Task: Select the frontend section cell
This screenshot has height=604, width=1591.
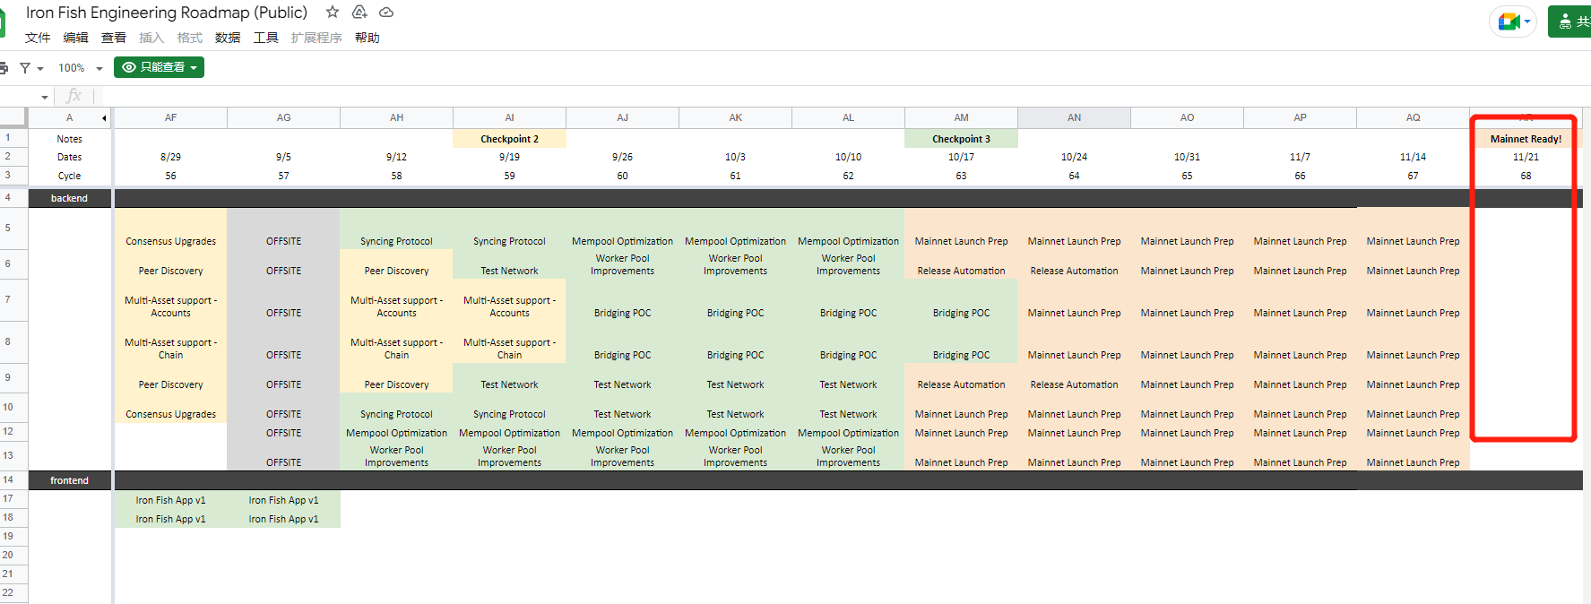Action: click(x=69, y=480)
